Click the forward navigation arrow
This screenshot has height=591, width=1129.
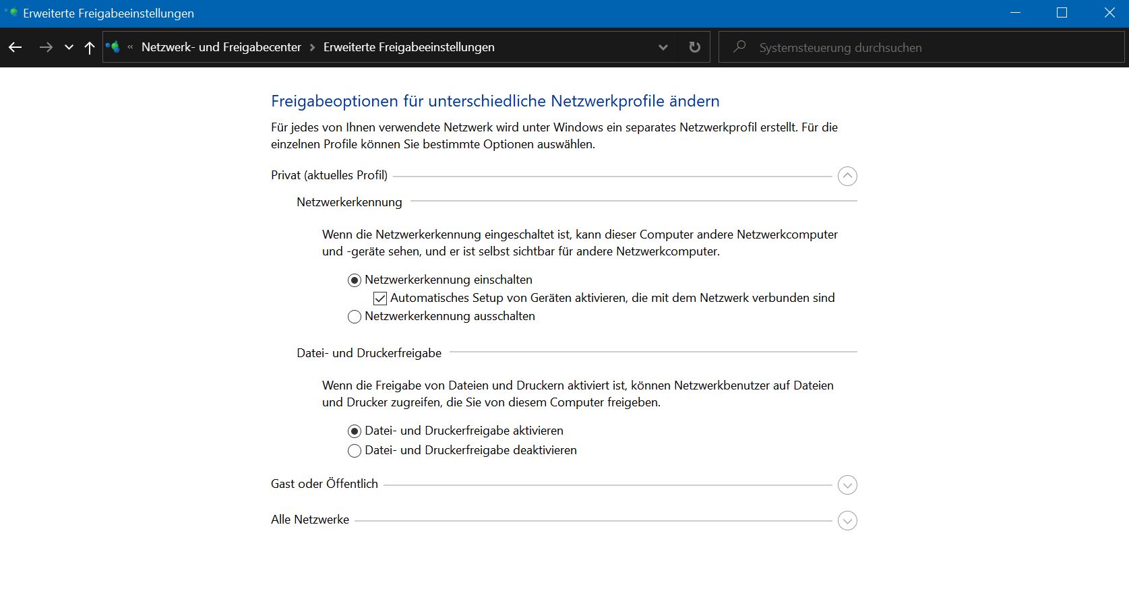[46, 47]
